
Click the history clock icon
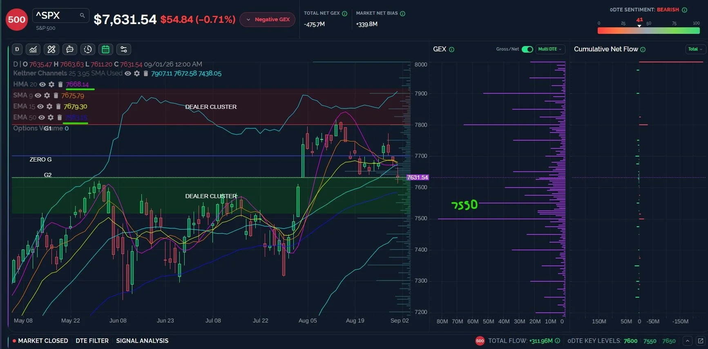(88, 49)
